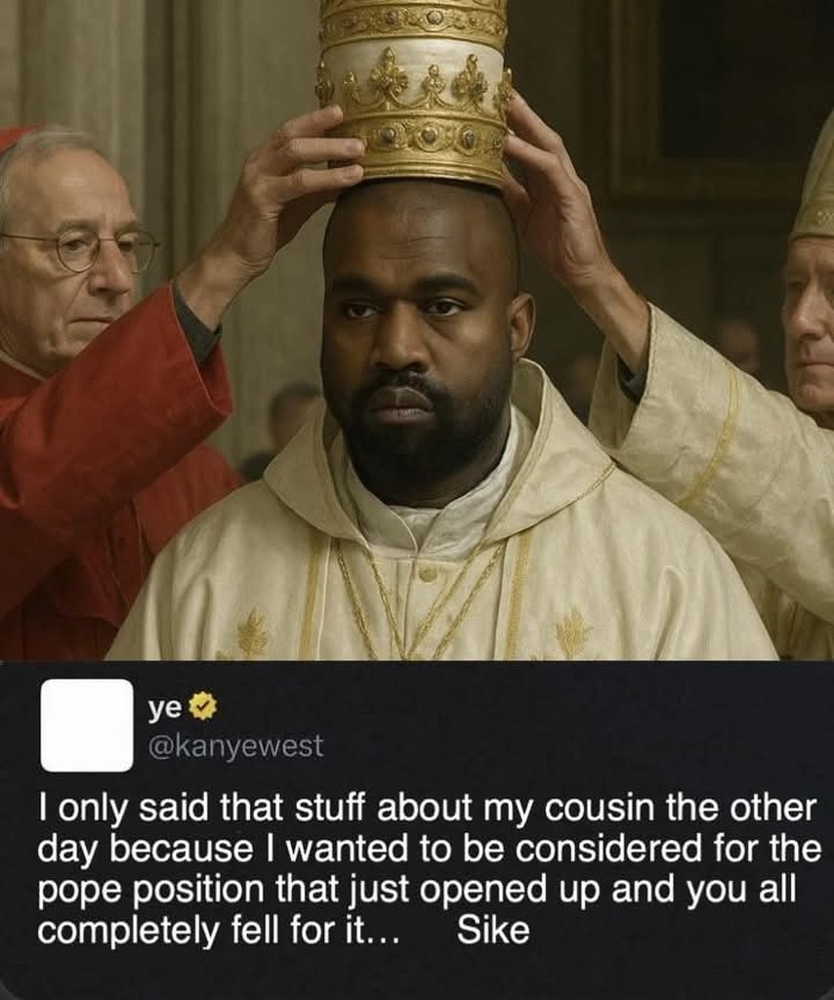Image resolution: width=834 pixels, height=1000 pixels.
Task: Click the partial face at the right edge
Action: (810, 325)
